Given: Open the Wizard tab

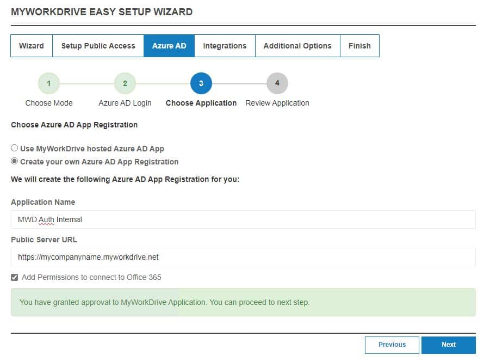Looking at the screenshot, I should click(32, 46).
